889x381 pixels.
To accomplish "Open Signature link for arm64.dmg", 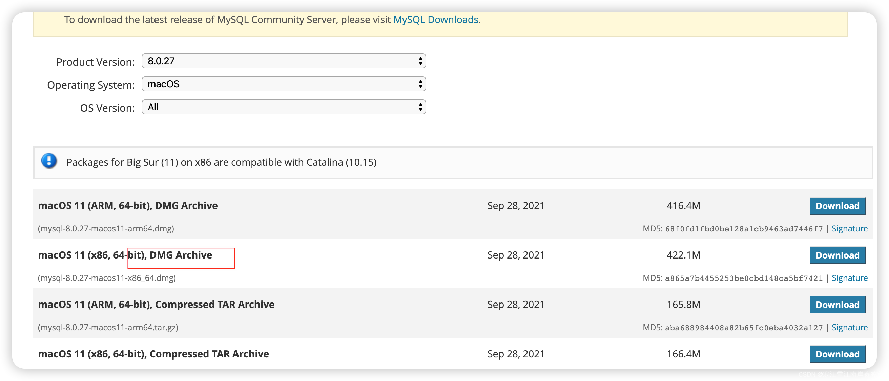I will coord(849,229).
